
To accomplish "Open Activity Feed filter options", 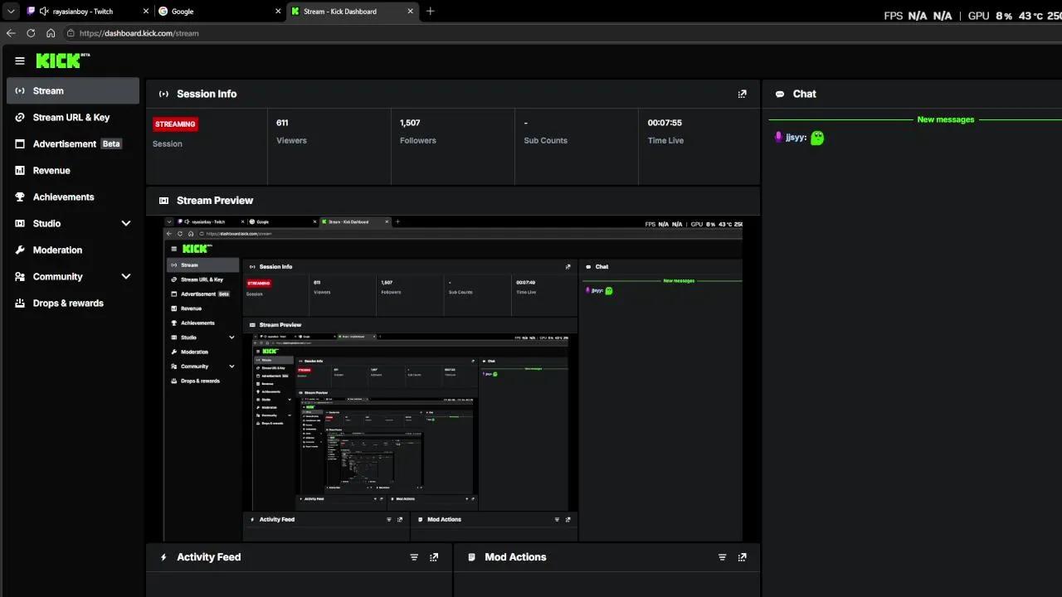I will [414, 557].
